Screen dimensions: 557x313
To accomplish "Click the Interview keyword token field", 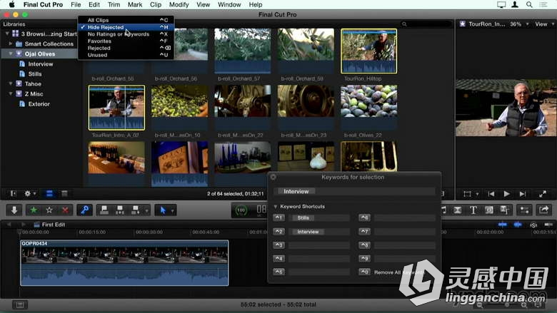I will tap(355, 191).
